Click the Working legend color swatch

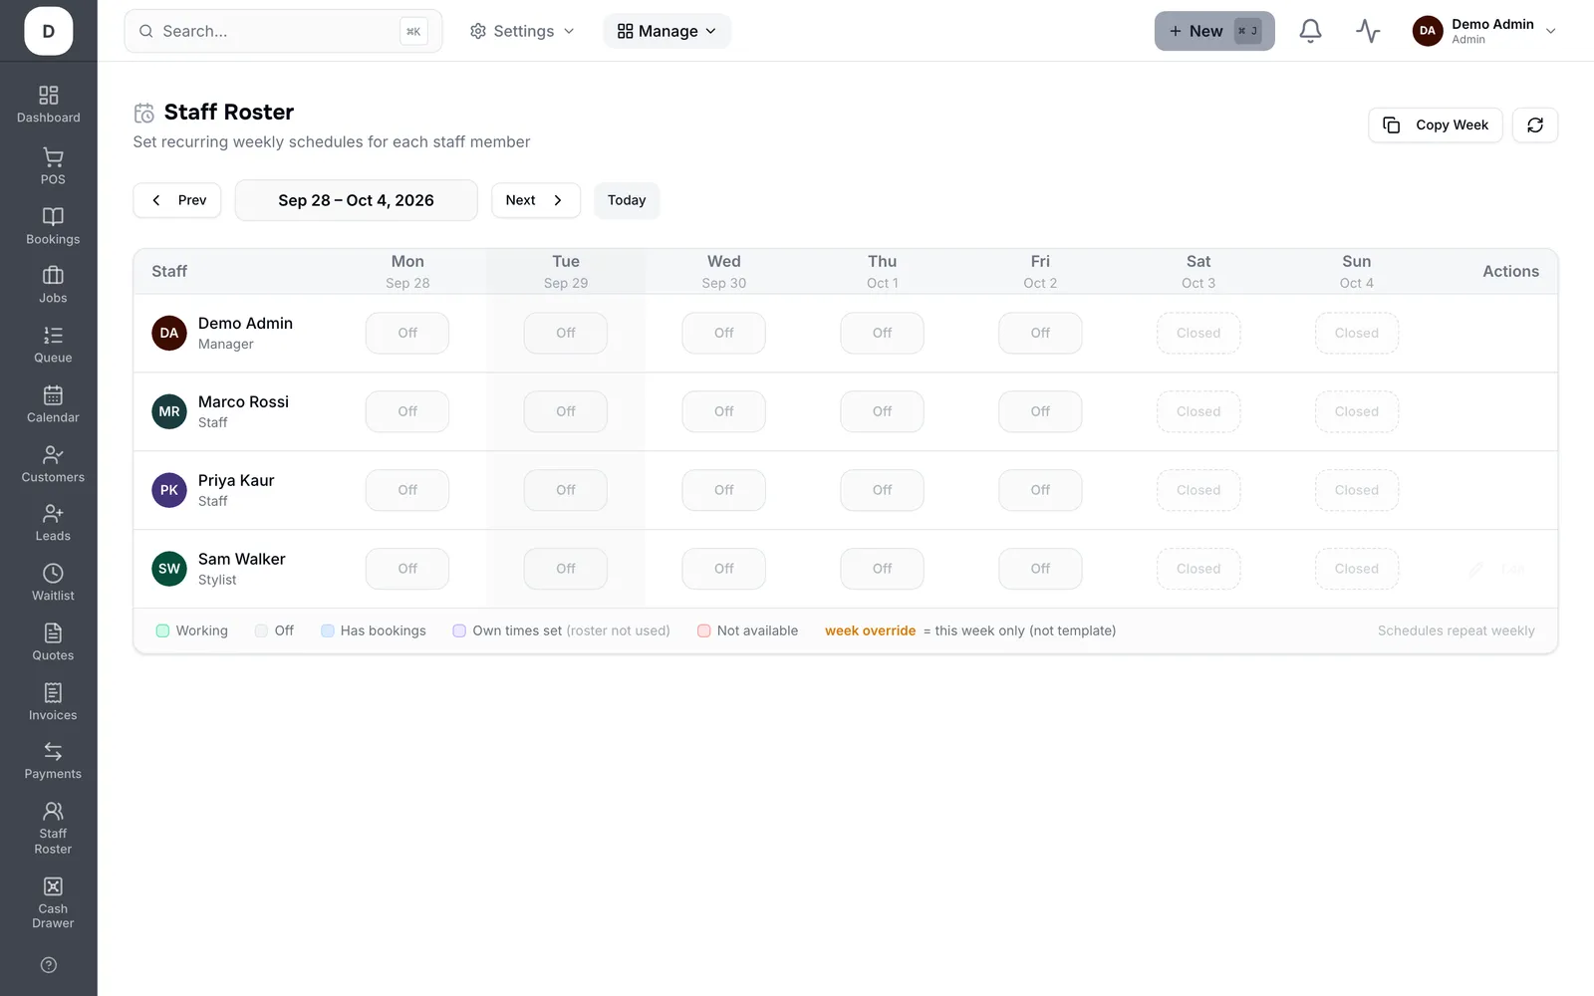click(x=162, y=630)
